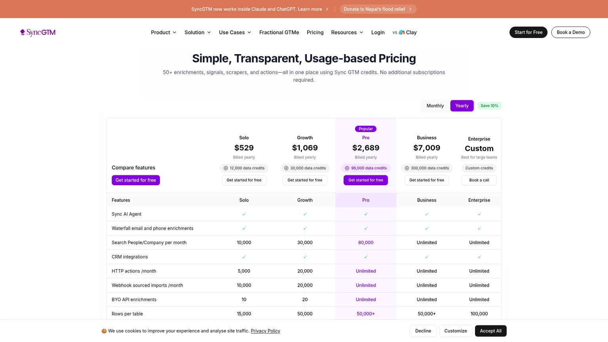The image size is (608, 342).
Task: Click Solo 15,000 rows per table value
Action: 244,314
